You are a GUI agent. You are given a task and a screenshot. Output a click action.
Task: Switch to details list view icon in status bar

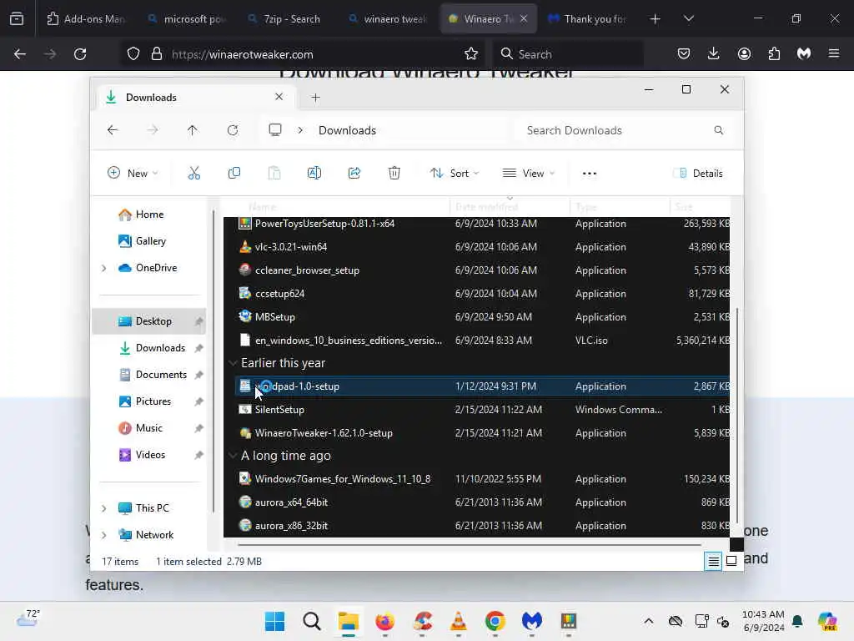[x=713, y=561]
